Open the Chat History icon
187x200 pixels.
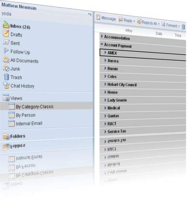6,85
